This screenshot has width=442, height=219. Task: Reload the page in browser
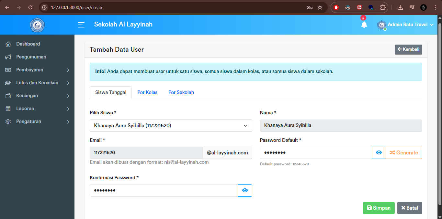point(30,7)
